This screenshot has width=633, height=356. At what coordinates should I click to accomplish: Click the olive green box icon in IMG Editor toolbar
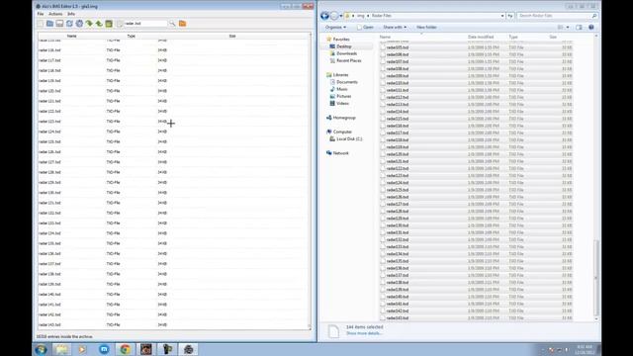(x=109, y=24)
